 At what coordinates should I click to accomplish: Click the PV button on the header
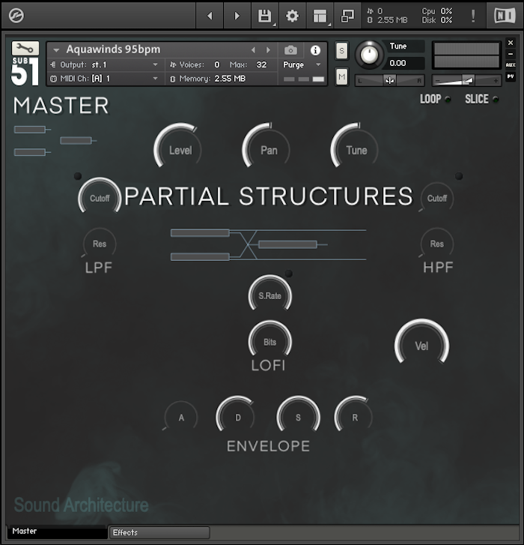point(511,76)
